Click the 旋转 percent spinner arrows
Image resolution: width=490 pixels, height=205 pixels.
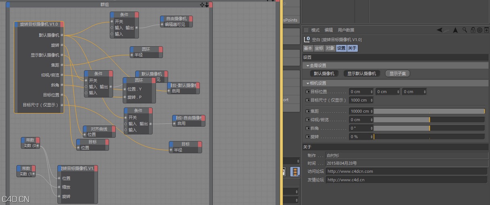click(372, 137)
